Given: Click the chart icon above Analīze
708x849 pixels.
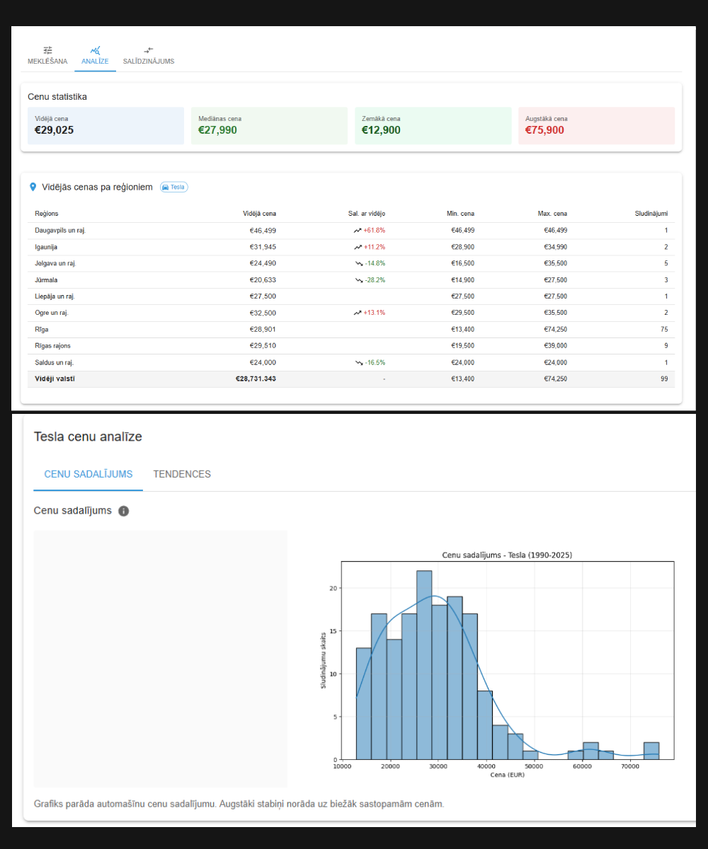Looking at the screenshot, I should (95, 50).
